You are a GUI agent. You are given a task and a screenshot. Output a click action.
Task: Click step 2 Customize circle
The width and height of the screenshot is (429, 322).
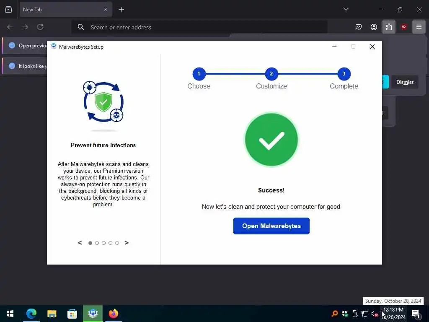[271, 74]
